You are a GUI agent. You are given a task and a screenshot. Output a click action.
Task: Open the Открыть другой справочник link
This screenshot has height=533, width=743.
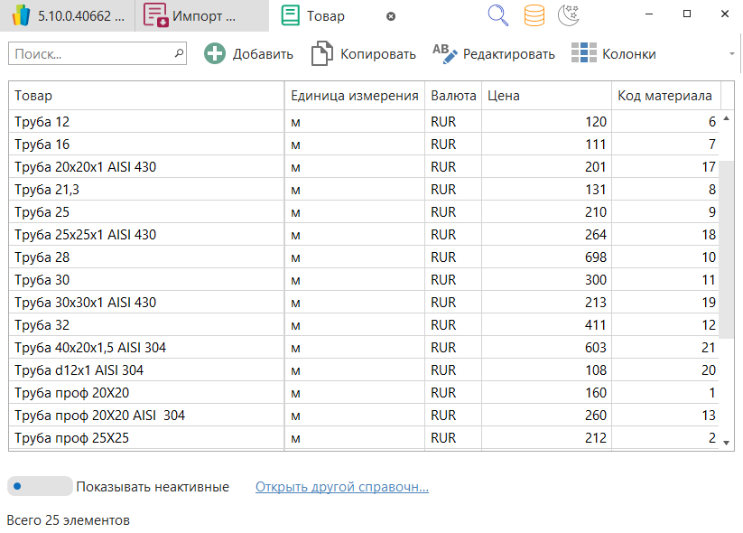coord(341,487)
